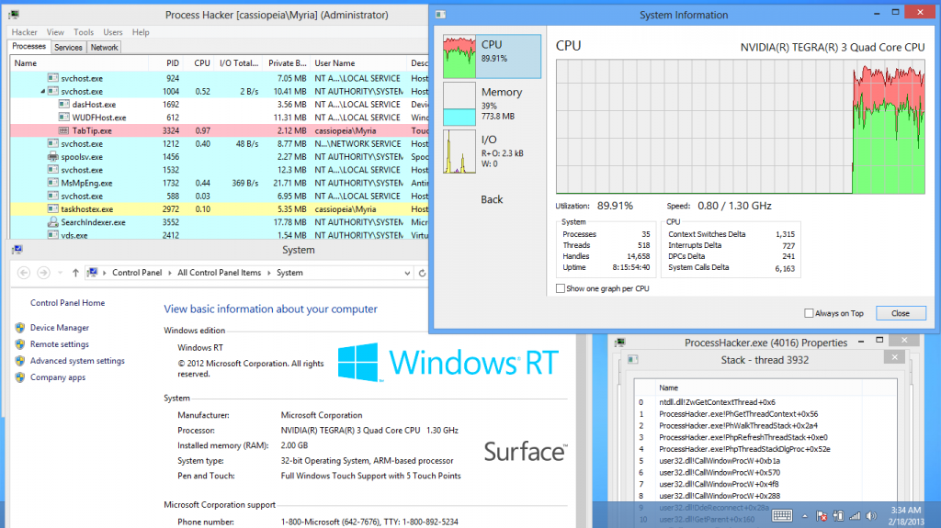Sort processes by the PID column
The image size is (941, 528).
pos(165,63)
